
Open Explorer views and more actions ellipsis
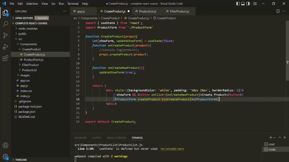click(65, 11)
